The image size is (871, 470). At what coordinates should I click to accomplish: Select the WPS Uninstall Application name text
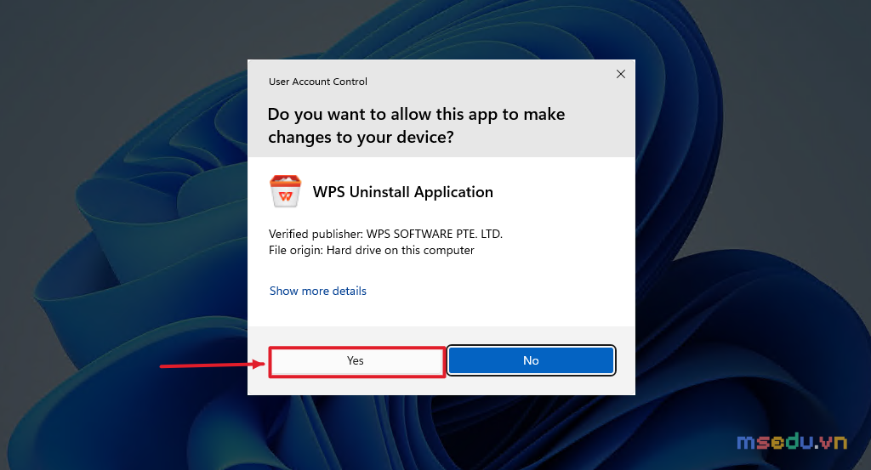pos(402,192)
